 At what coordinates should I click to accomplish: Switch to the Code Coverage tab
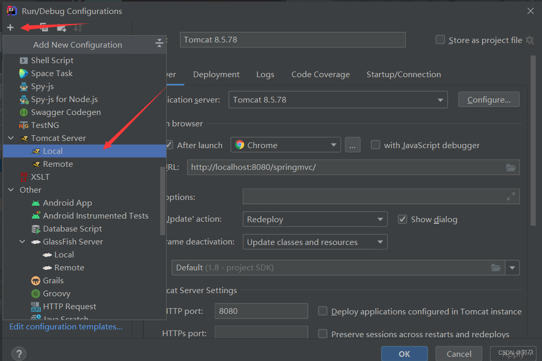point(320,75)
